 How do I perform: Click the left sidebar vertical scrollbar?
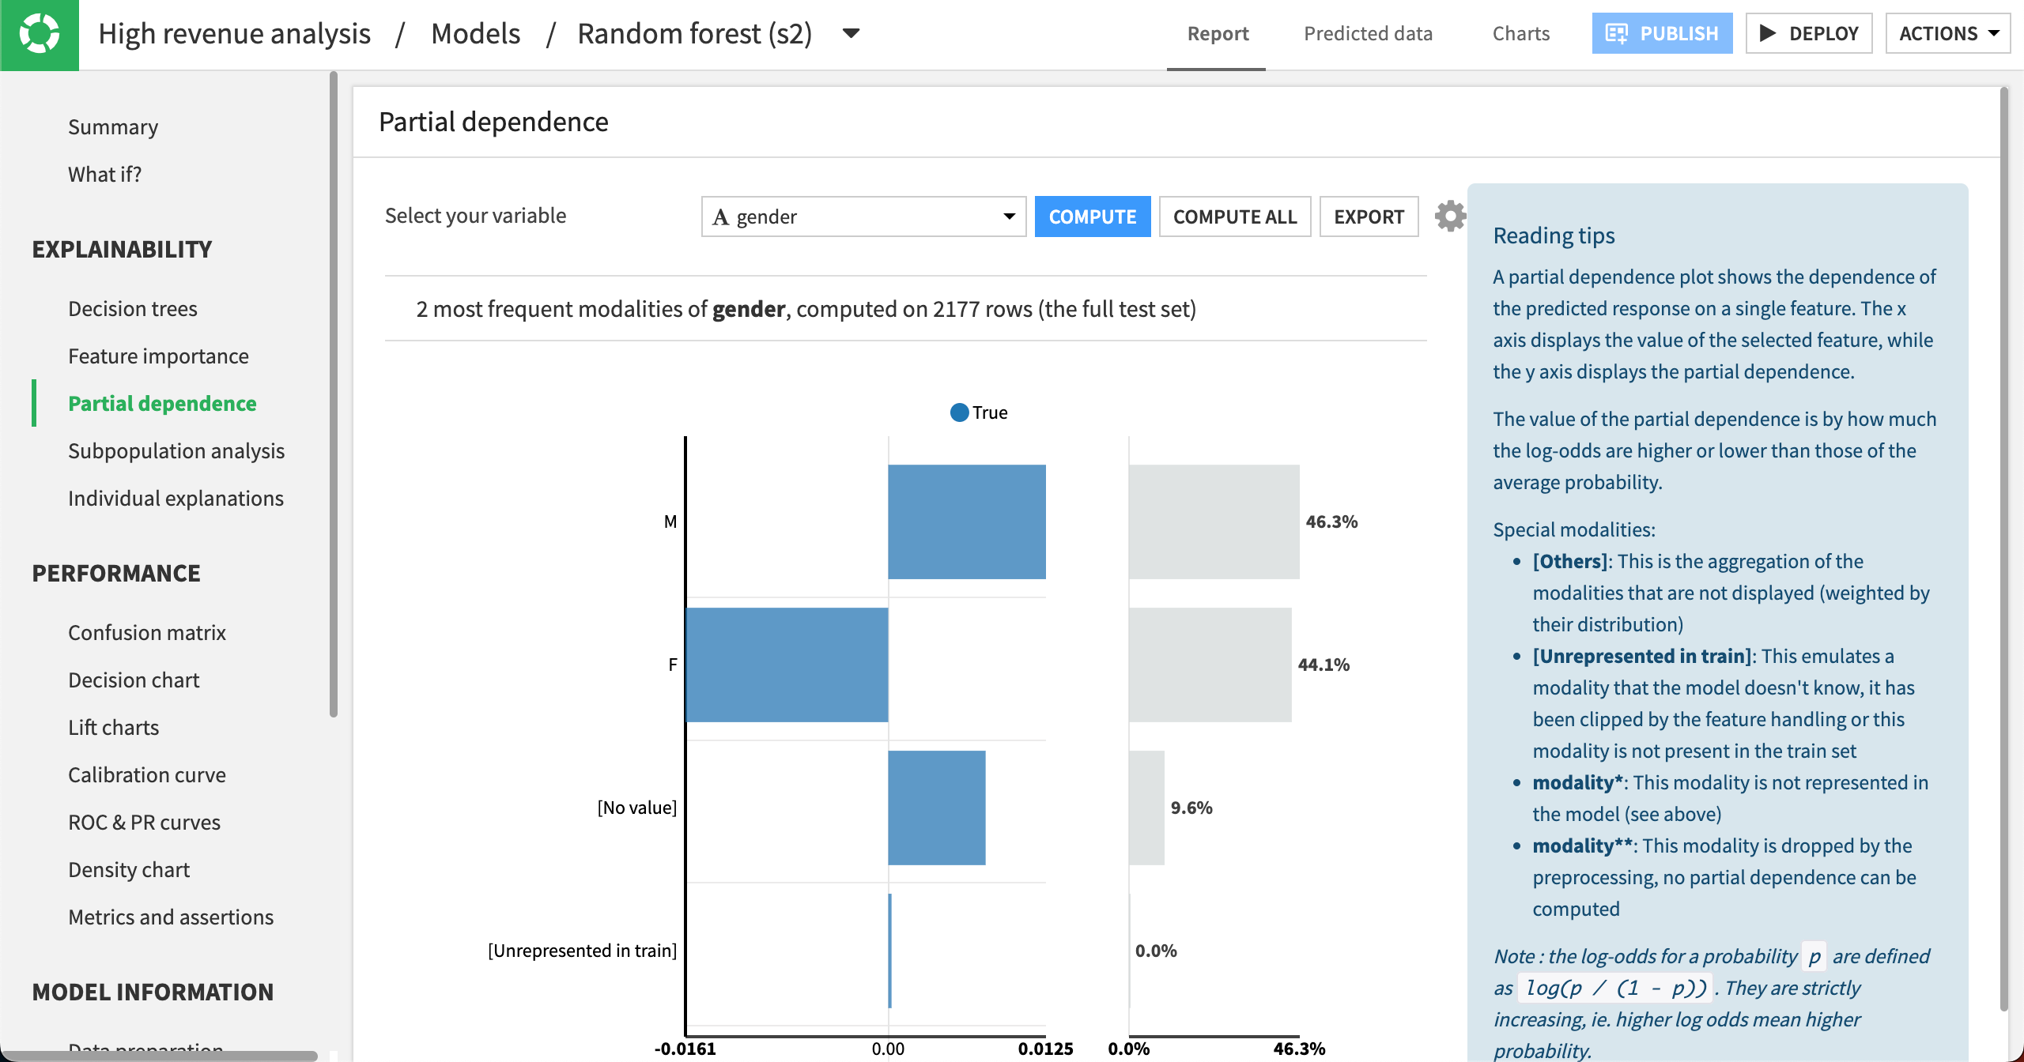click(334, 395)
